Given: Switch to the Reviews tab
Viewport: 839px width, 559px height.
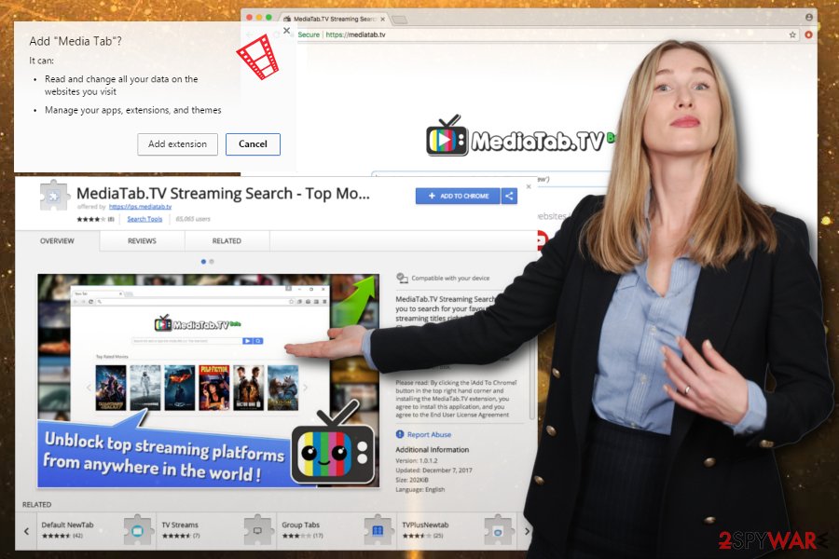Looking at the screenshot, I should click(142, 240).
